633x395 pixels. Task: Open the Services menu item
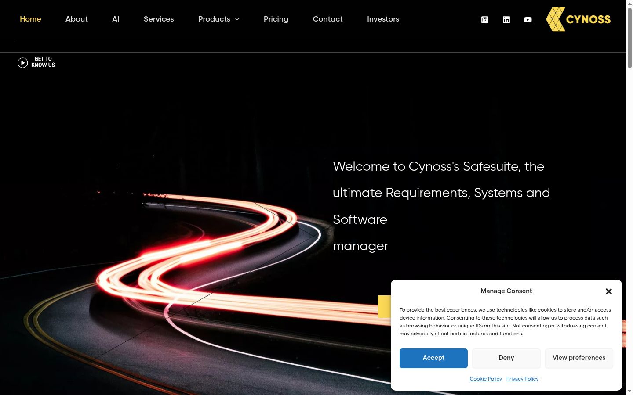pyautogui.click(x=159, y=19)
